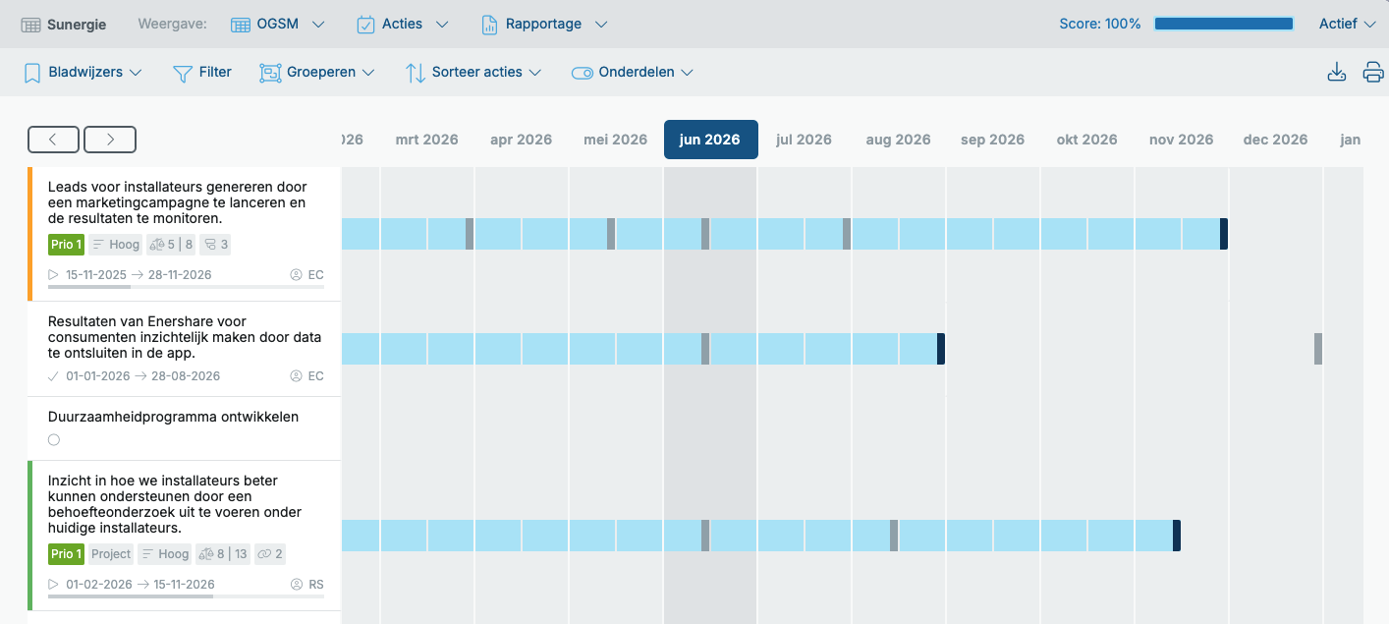Viewport: 1389px width, 624px height.
Task: Open the Groeperen dropdown
Action: [x=317, y=72]
